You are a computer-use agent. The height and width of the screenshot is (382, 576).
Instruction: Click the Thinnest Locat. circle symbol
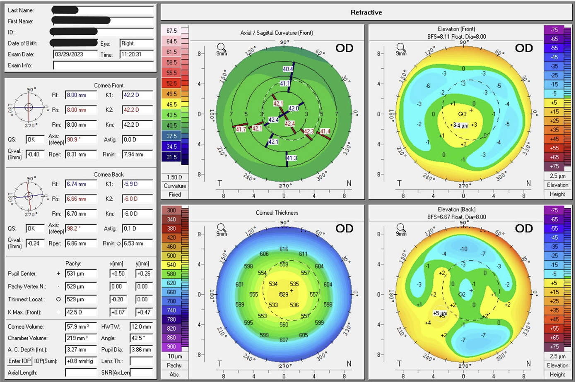click(x=58, y=299)
